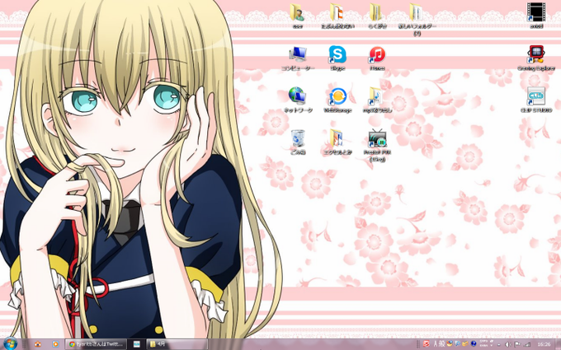Launch the CLIP STUDIO shortcut
The image size is (561, 350).
pyautogui.click(x=536, y=100)
